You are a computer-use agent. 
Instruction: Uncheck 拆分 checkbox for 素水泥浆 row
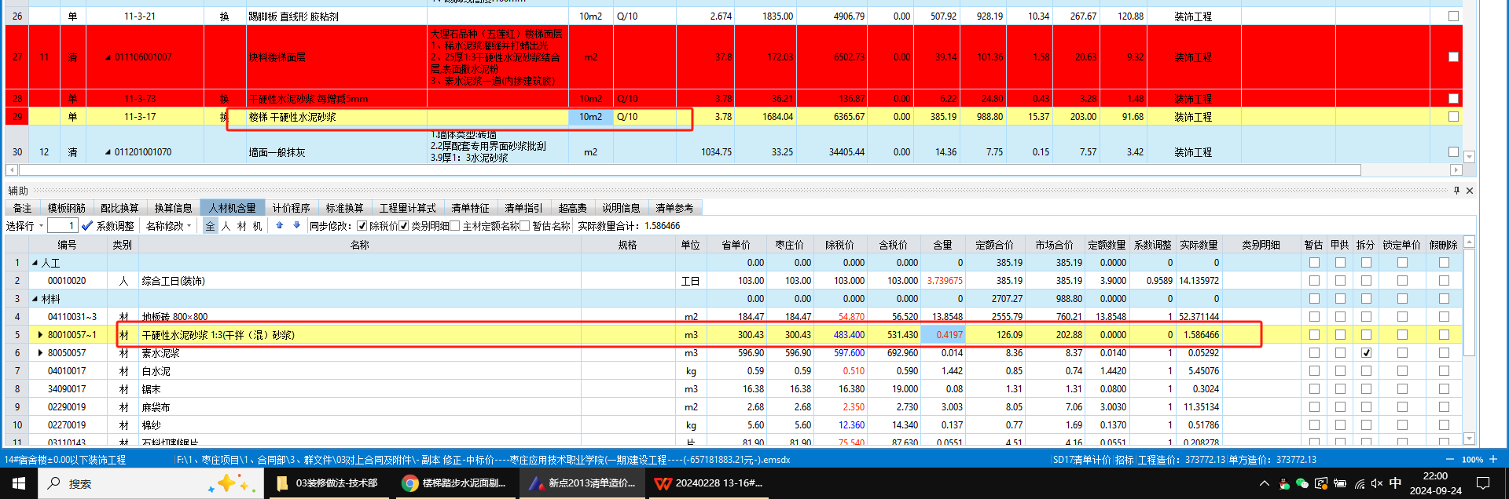[x=1366, y=353]
